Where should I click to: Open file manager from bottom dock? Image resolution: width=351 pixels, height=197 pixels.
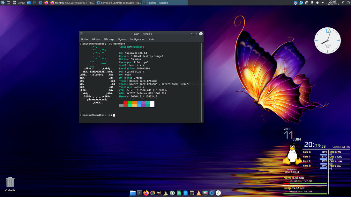(x=133, y=193)
